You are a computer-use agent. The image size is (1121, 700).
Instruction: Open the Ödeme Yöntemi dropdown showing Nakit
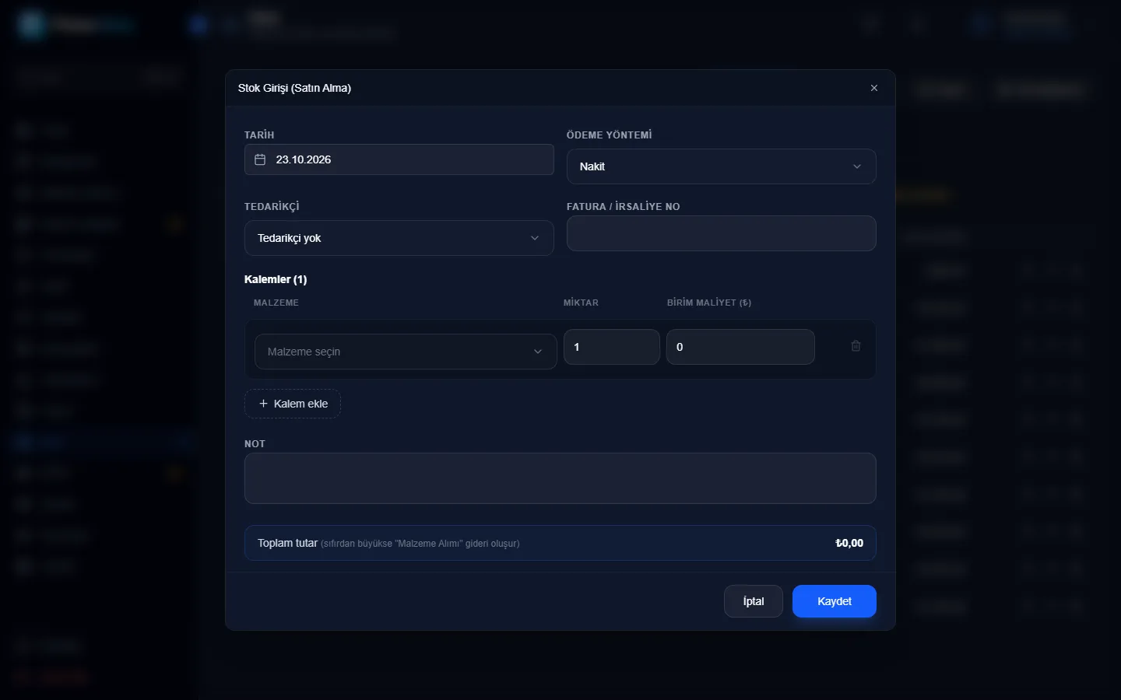point(721,166)
